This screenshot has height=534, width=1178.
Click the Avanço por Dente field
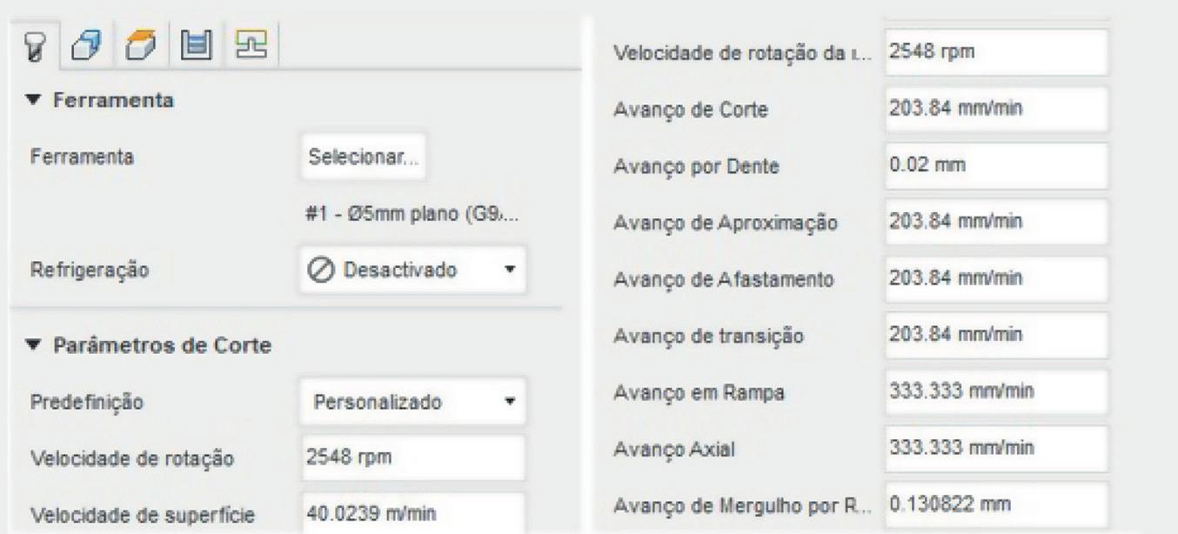pos(996,165)
